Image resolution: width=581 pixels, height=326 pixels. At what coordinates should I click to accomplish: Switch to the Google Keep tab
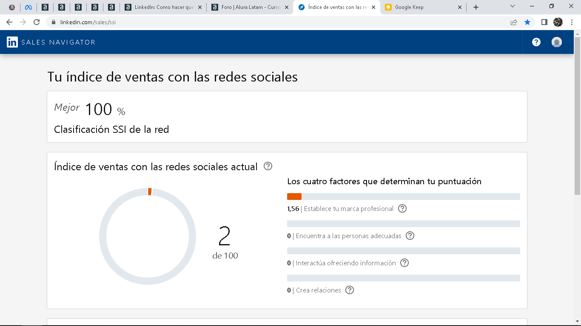[x=423, y=7]
